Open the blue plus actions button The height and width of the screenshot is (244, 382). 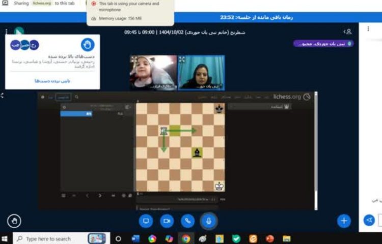344,221
